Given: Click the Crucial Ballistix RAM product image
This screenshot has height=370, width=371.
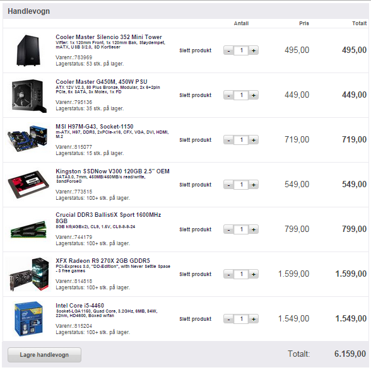Looking at the screenshot, I should (x=28, y=229).
